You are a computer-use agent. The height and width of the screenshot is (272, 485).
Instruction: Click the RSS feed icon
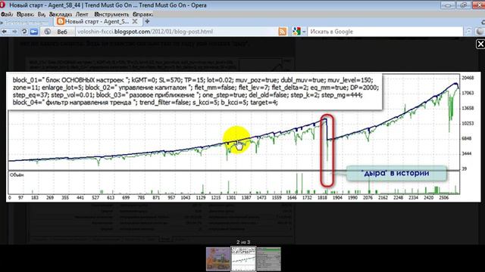283,32
